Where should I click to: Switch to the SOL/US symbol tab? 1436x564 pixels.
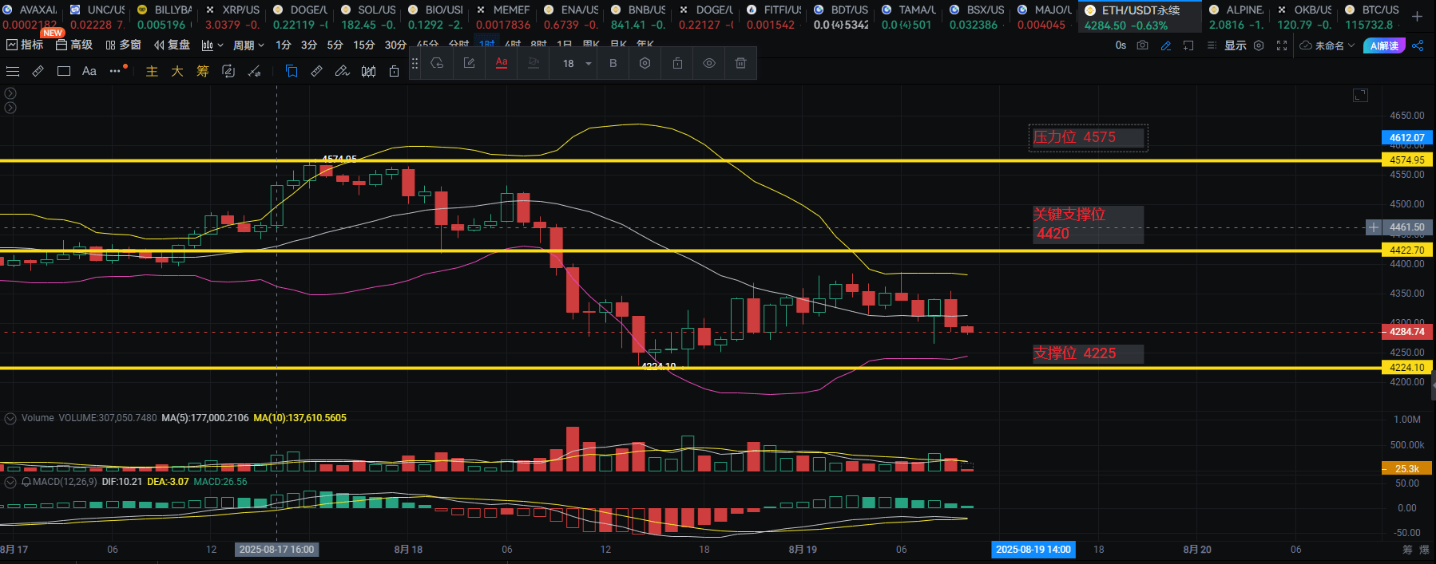tap(368, 17)
